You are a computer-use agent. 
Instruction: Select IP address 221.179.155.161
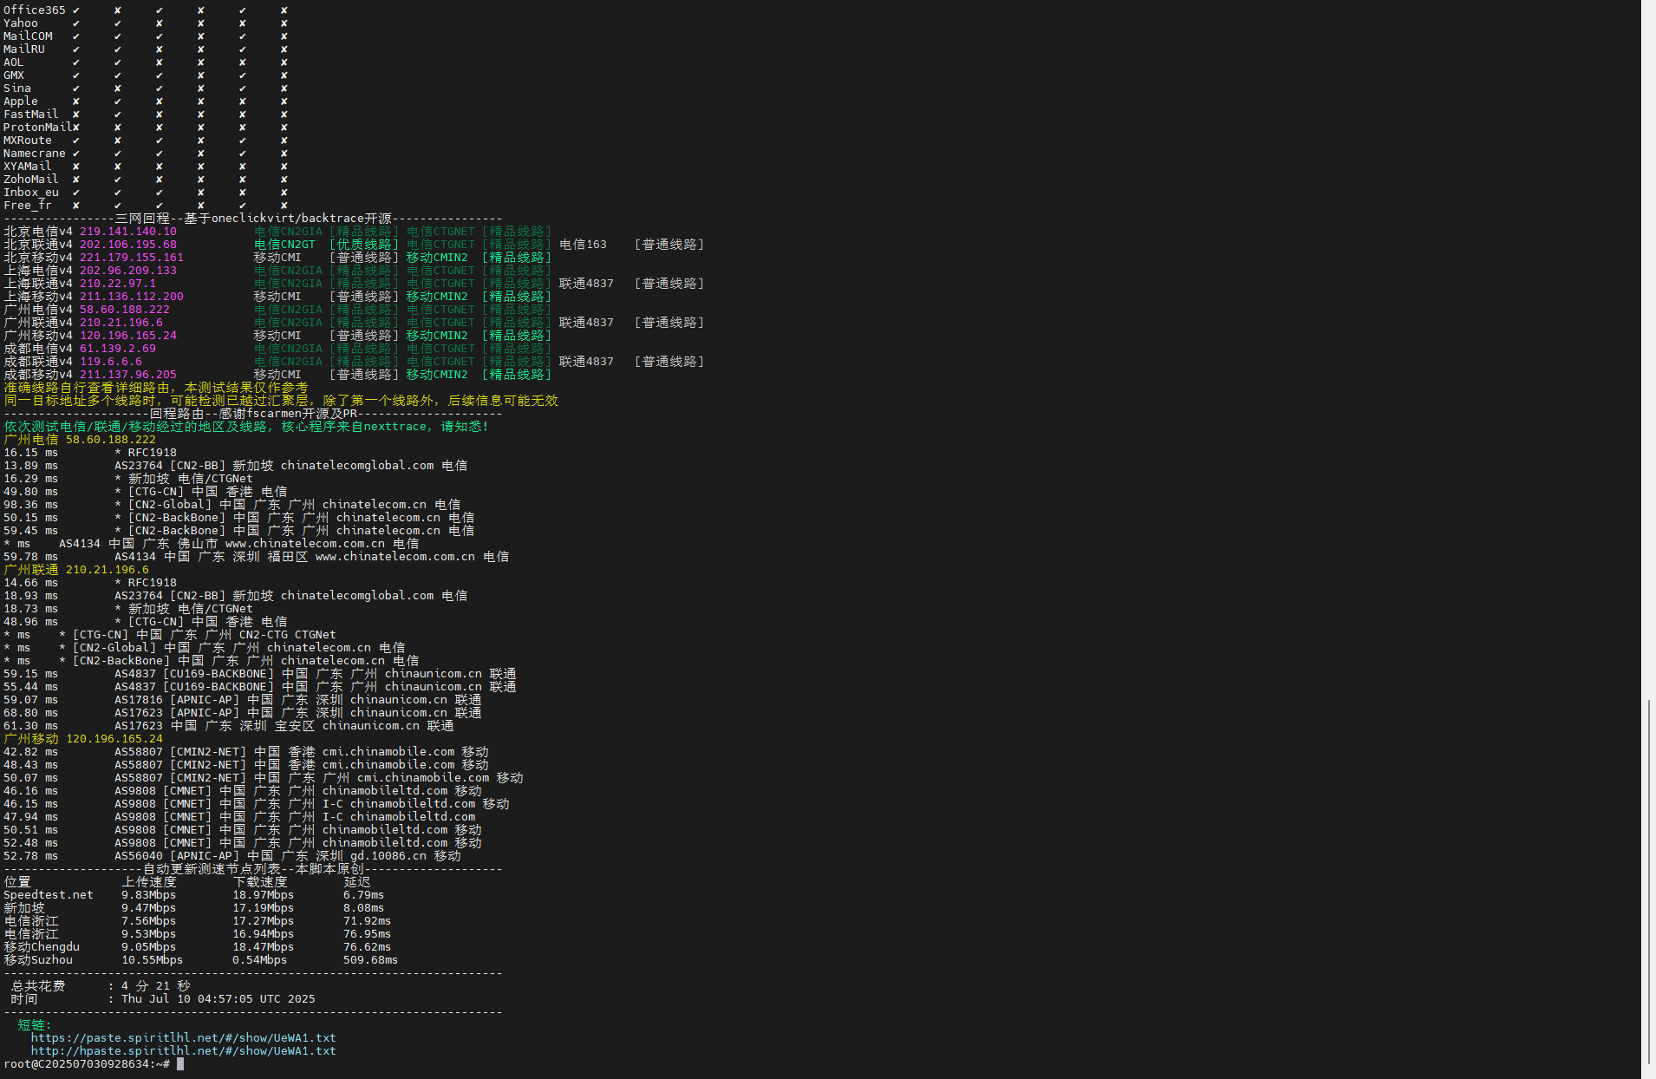click(x=132, y=257)
